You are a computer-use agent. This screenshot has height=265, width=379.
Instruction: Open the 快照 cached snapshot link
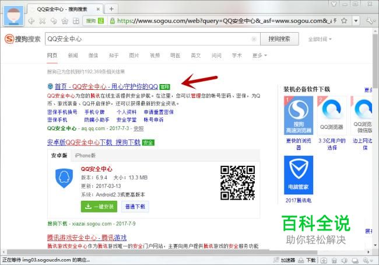139,128
